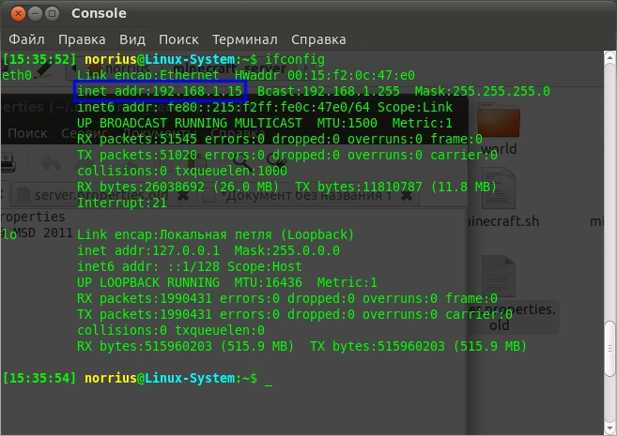
Task: Click RX packets:1990431 text
Action: click(145, 298)
